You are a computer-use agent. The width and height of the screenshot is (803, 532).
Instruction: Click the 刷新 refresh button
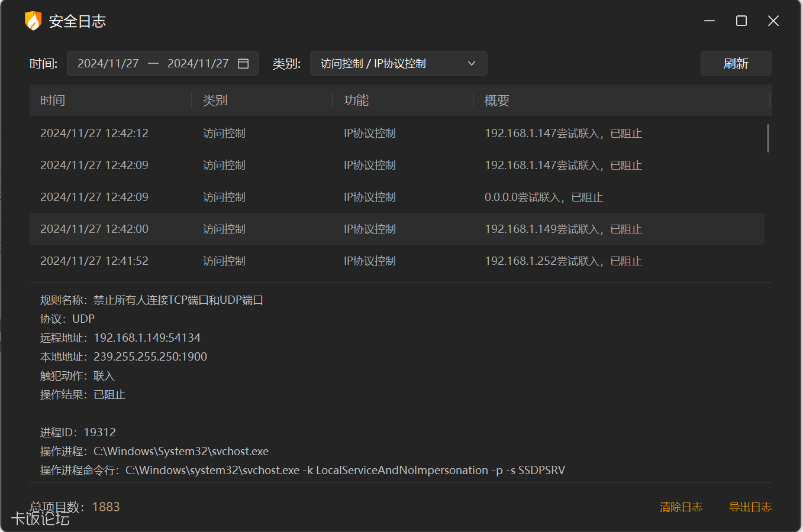point(736,63)
